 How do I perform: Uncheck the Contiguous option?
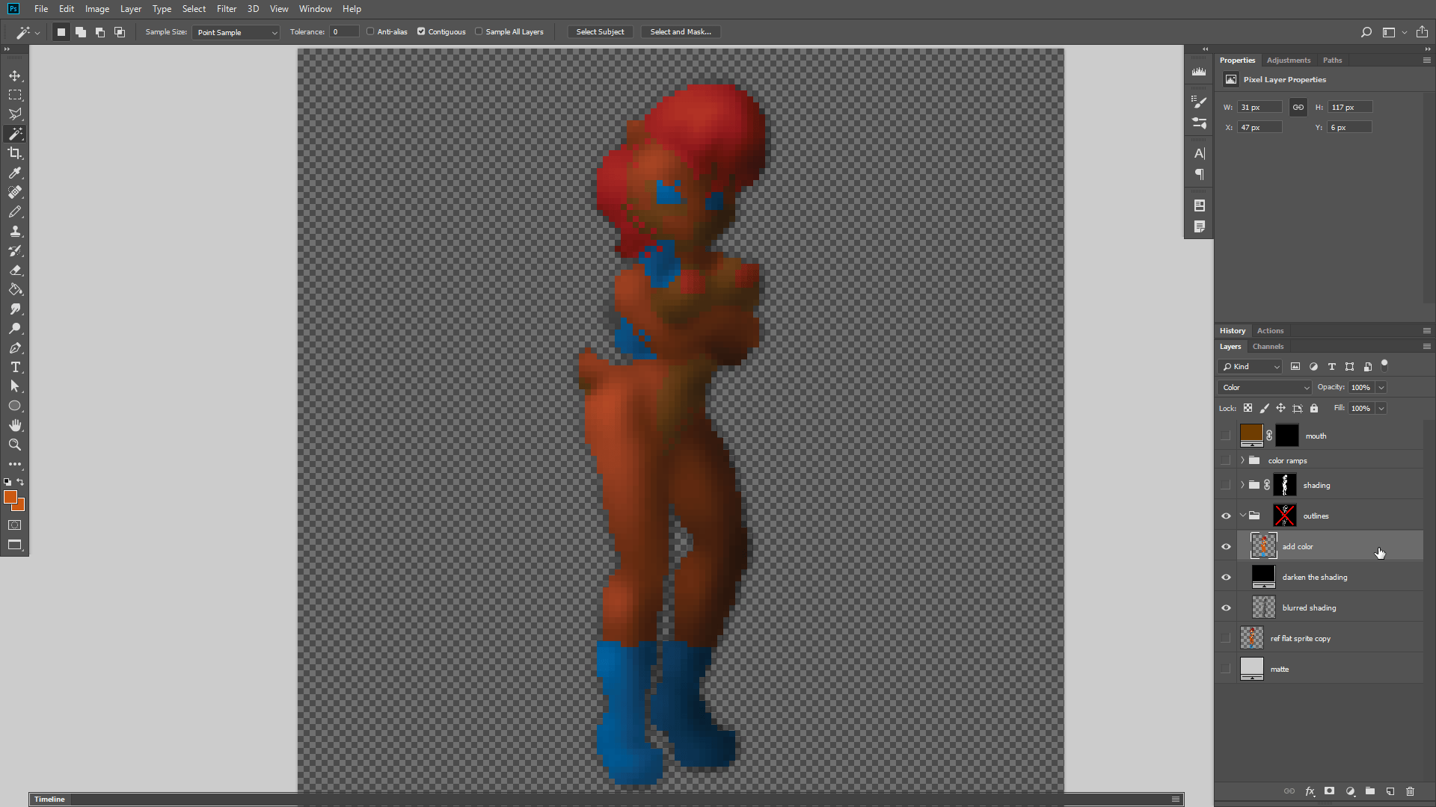(421, 31)
